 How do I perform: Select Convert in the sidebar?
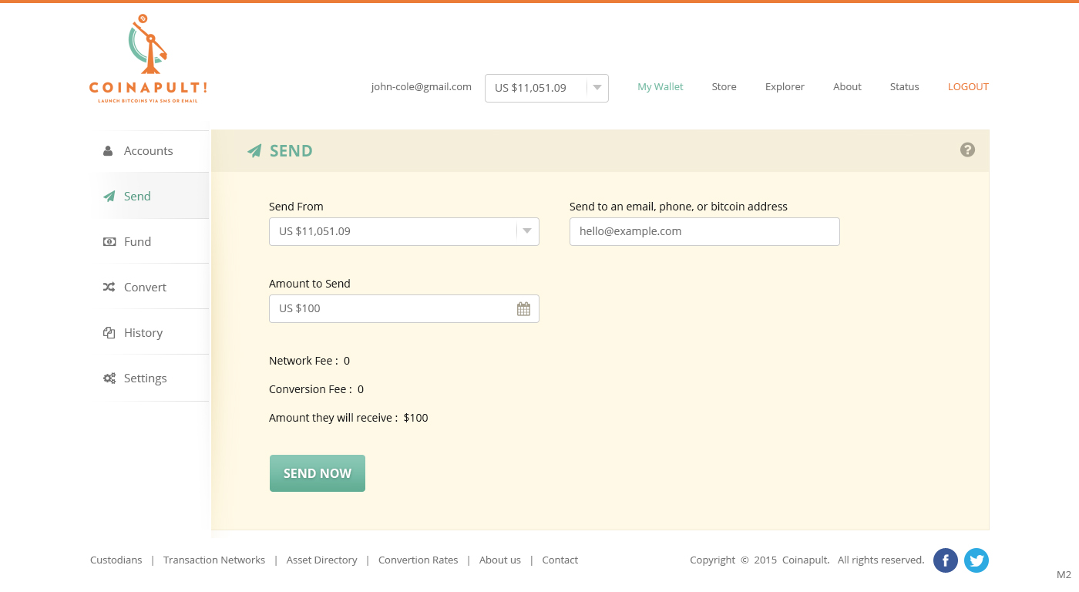pos(149,287)
